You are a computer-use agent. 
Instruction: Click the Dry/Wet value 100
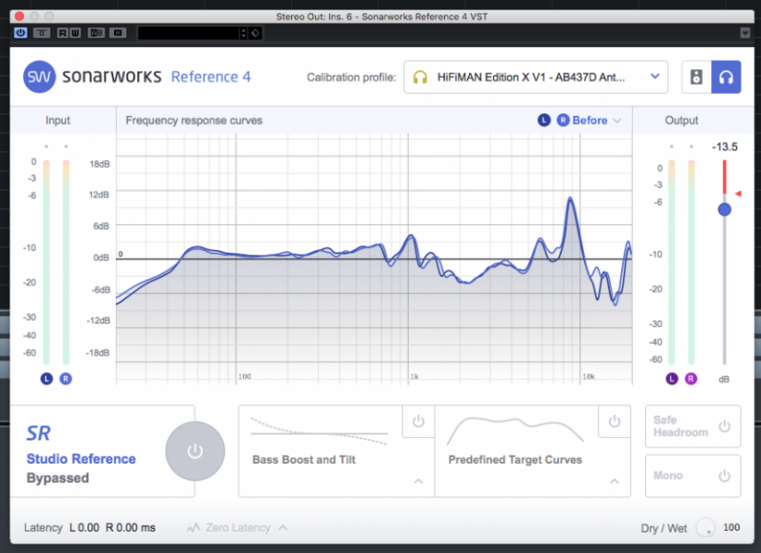pyautogui.click(x=732, y=528)
